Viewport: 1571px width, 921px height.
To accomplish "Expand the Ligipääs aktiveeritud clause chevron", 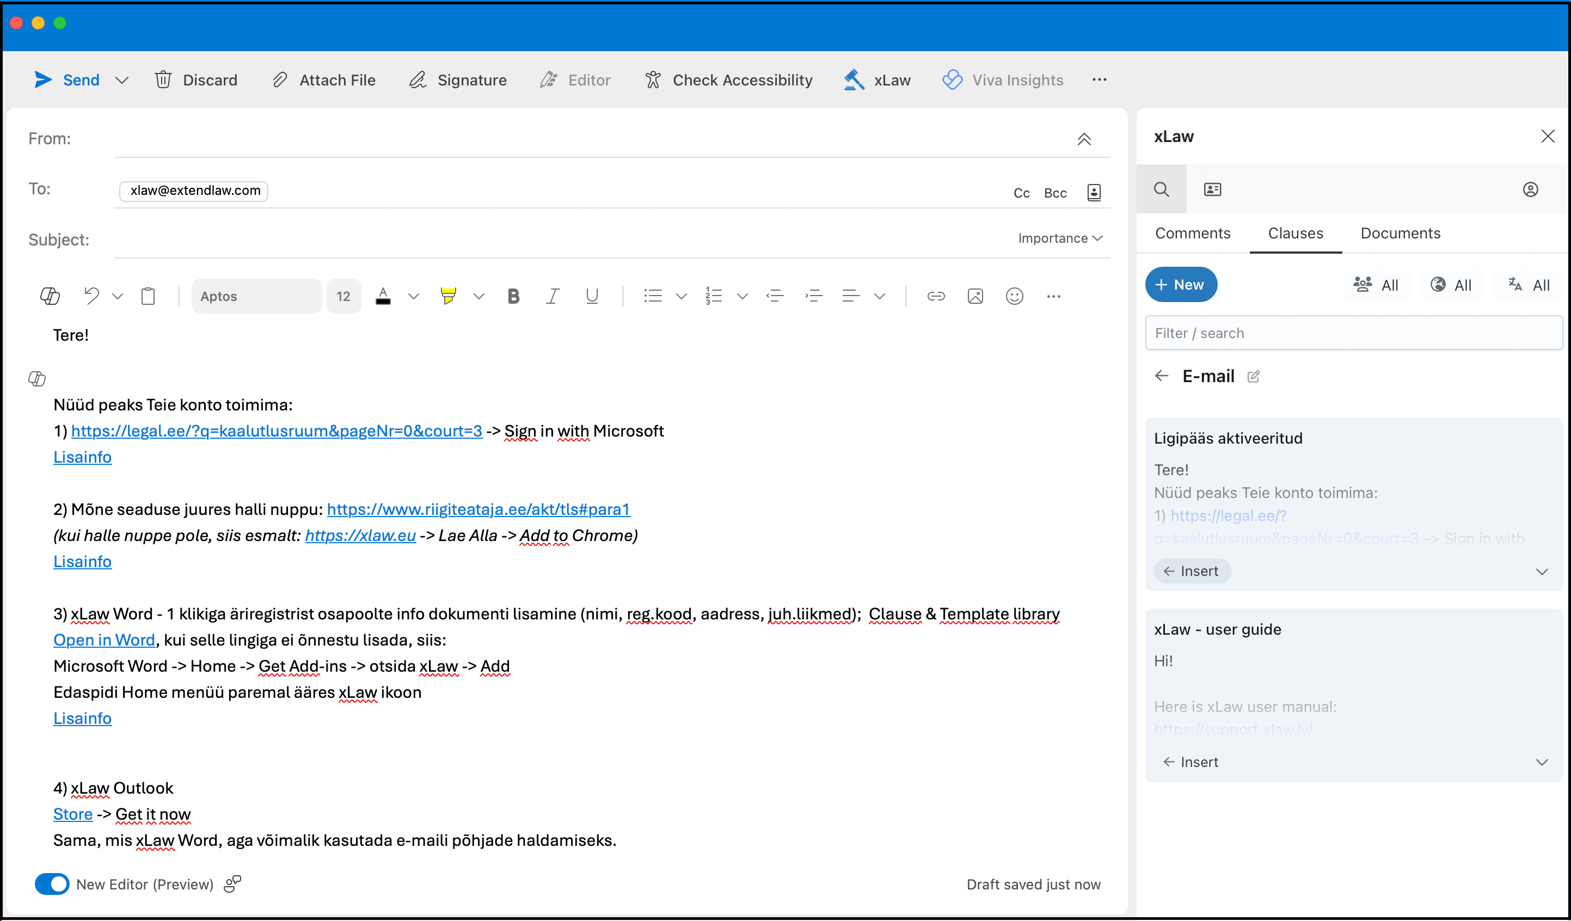I will [1541, 572].
